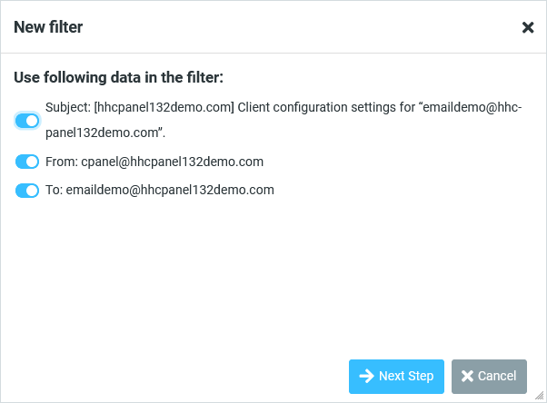Disable the From cpanel address switch
The width and height of the screenshot is (547, 403).
click(27, 162)
